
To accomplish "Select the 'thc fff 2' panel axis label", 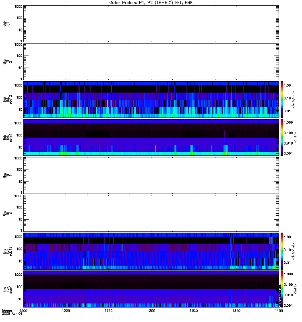I will click(x=7, y=213).
